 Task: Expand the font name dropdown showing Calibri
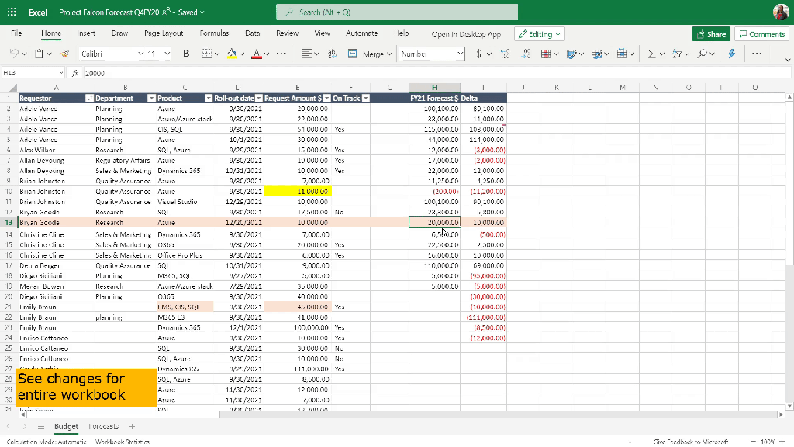point(141,54)
